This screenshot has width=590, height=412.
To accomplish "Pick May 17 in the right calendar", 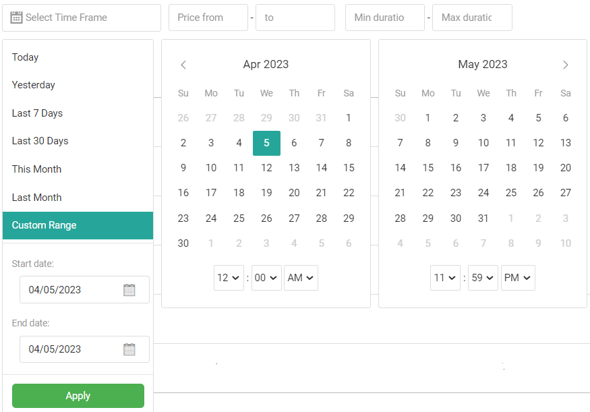I will [483, 168].
